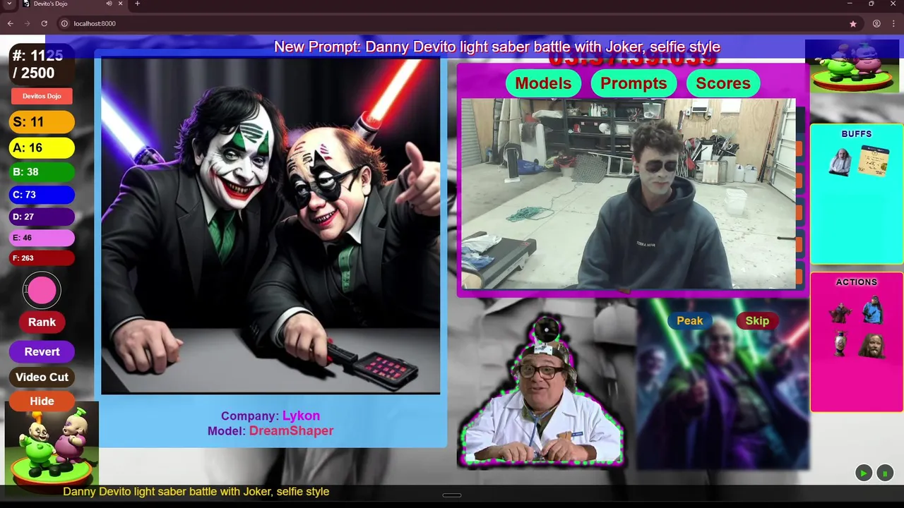Select the parchment note buff icon
This screenshot has height=508, width=904.
(x=873, y=161)
